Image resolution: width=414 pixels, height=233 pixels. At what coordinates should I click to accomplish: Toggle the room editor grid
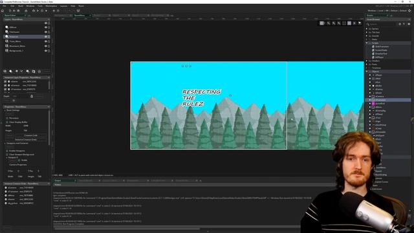[x=322, y=23]
